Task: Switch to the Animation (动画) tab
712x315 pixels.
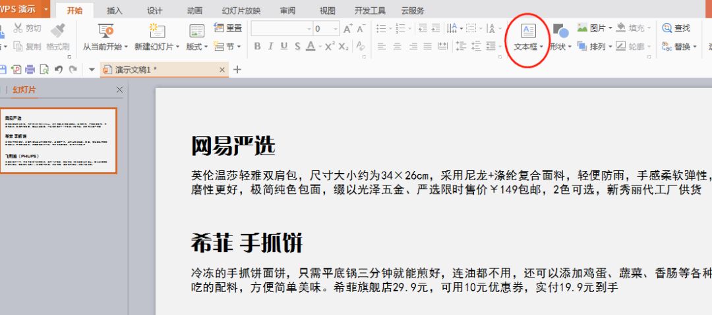Action: click(194, 11)
